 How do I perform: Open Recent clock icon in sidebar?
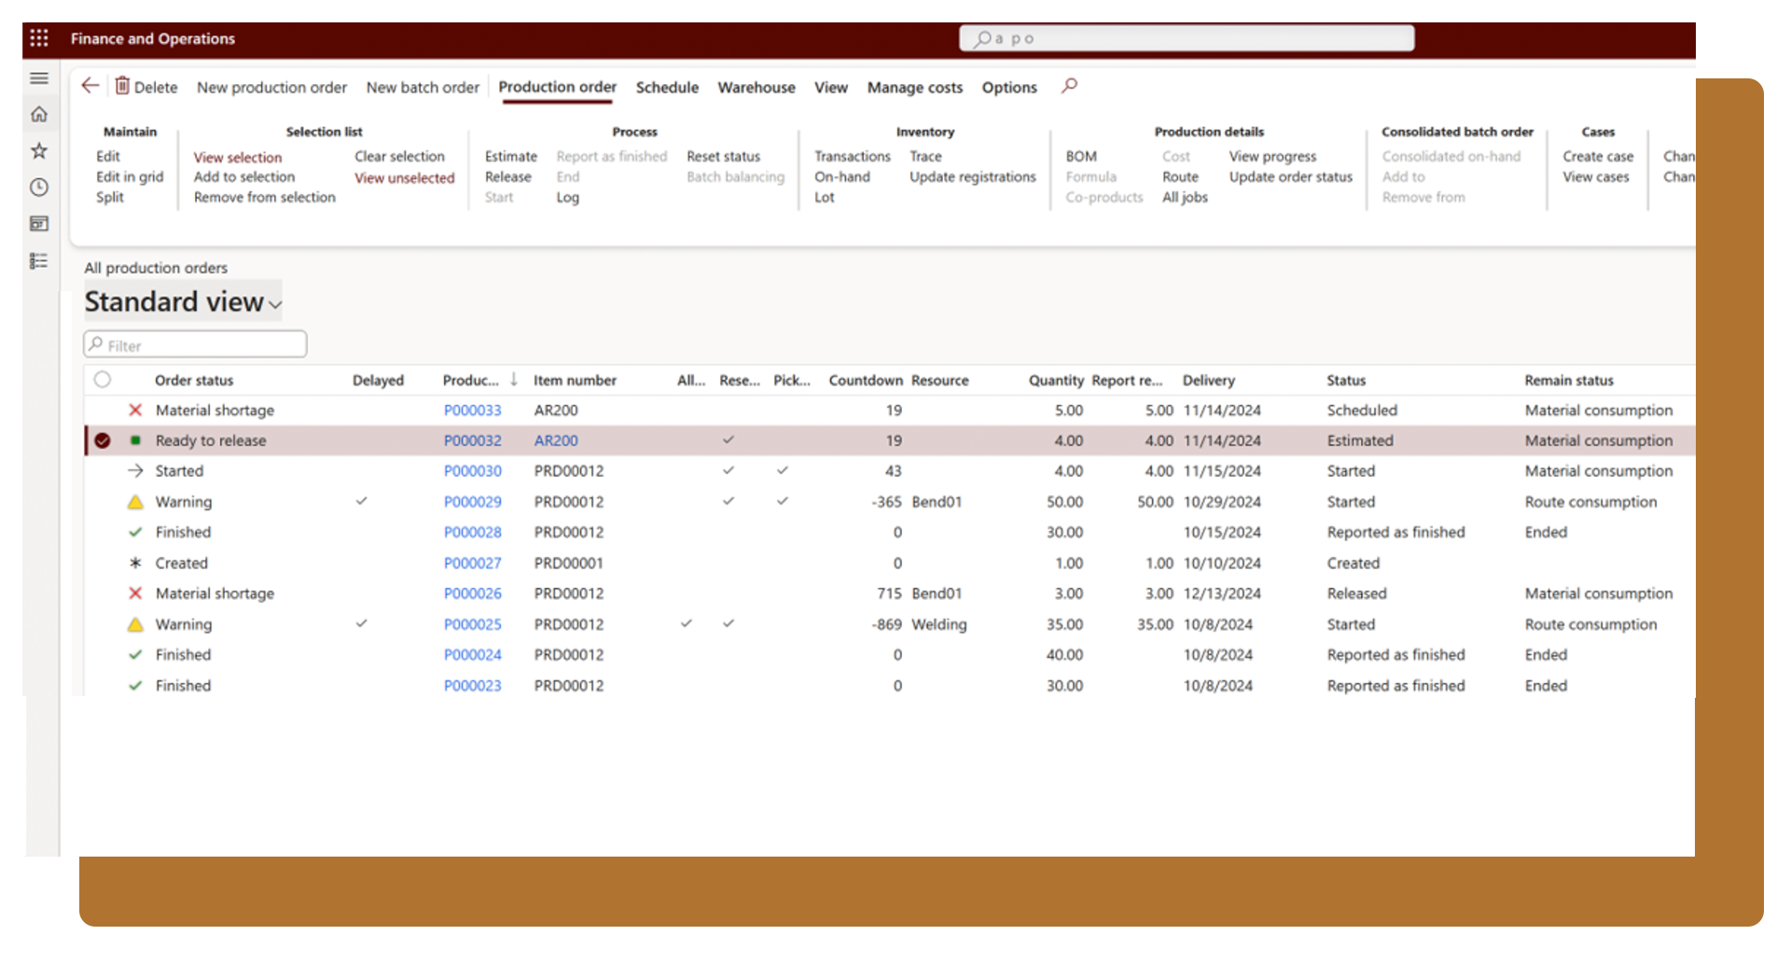pos(39,188)
